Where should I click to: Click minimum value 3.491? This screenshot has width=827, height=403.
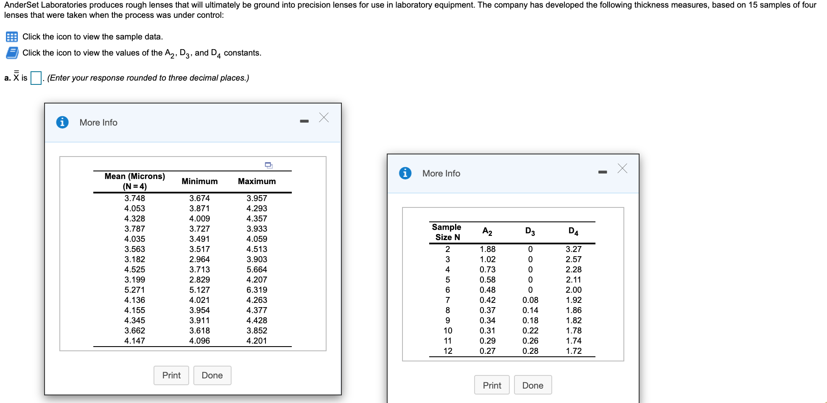tap(200, 239)
